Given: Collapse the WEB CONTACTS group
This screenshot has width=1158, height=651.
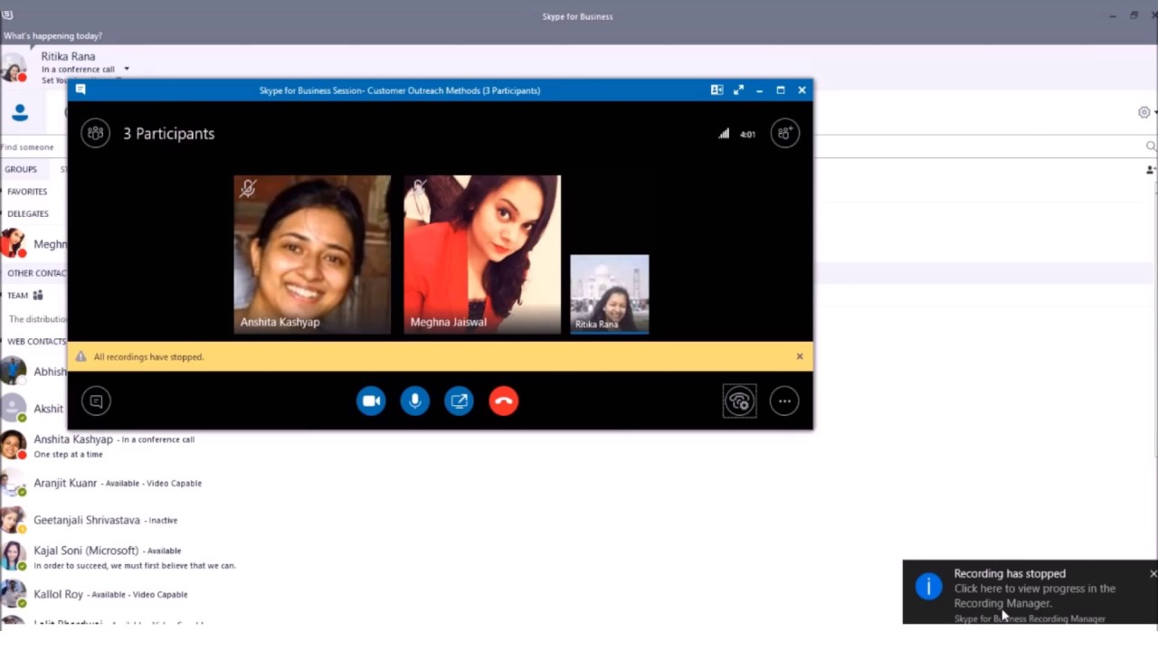Looking at the screenshot, I should pyautogui.click(x=36, y=342).
